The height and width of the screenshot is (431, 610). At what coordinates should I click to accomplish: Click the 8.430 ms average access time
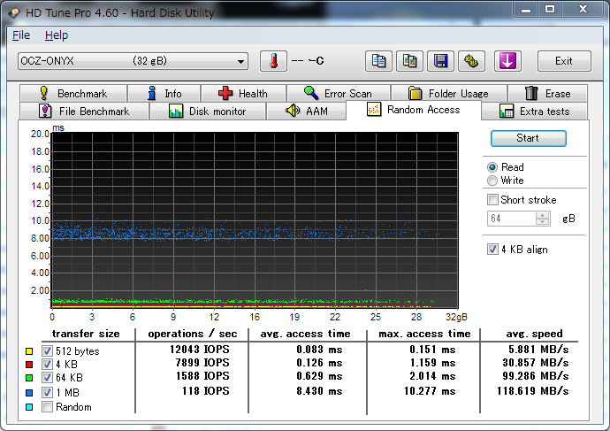(x=319, y=391)
